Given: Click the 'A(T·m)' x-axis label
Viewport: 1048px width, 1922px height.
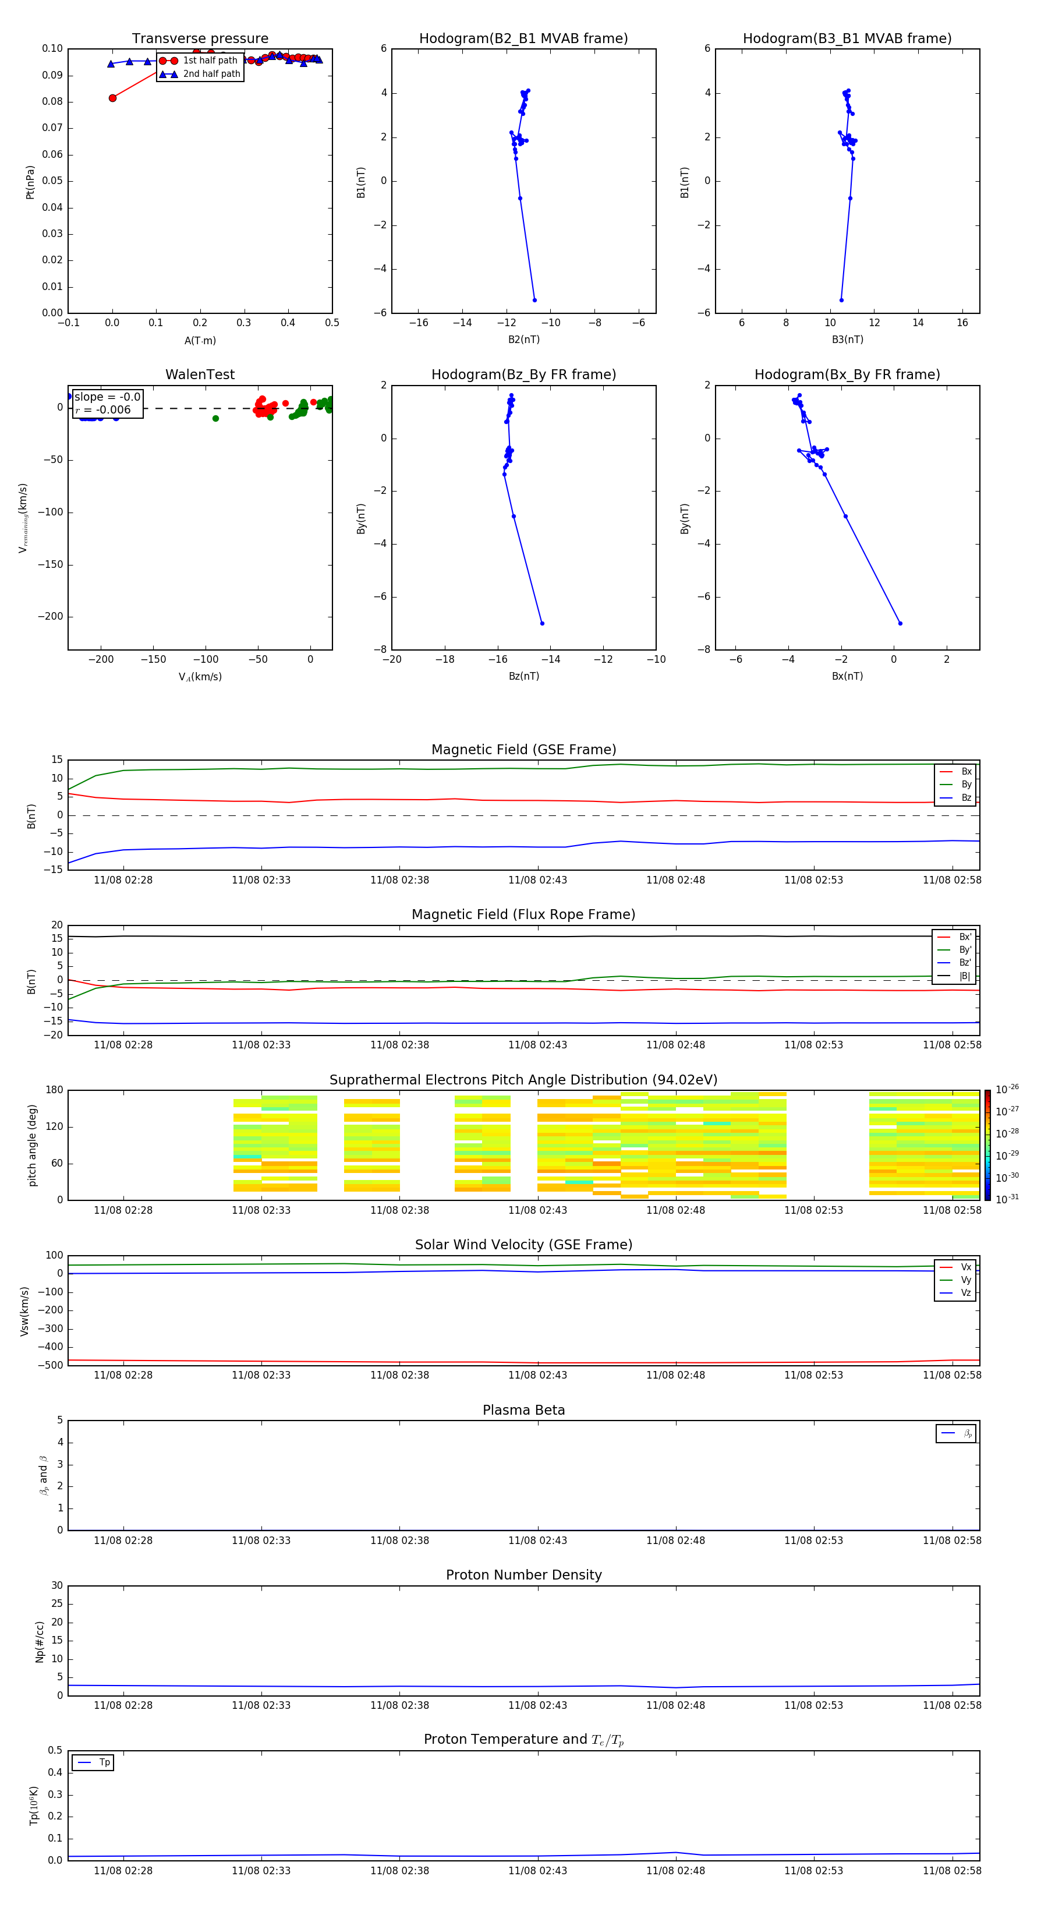Looking at the screenshot, I should pyautogui.click(x=200, y=341).
